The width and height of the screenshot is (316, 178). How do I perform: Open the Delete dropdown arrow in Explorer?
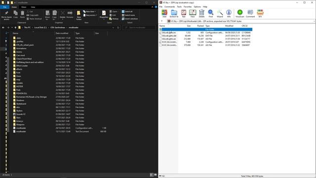63,19
